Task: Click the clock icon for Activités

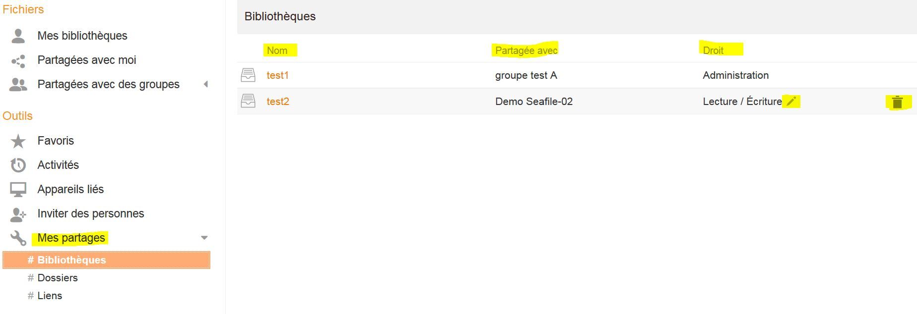Action: [18, 165]
